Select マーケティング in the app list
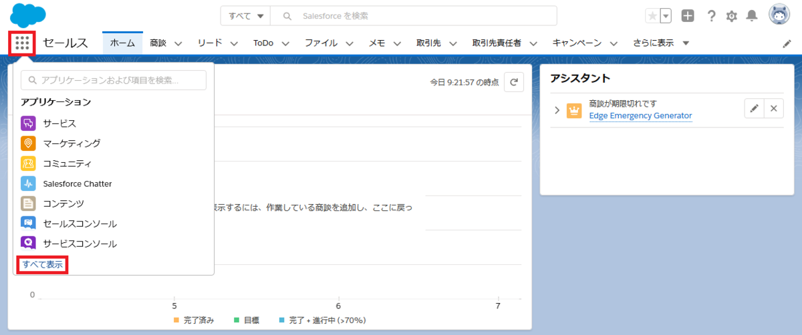The height and width of the screenshot is (335, 802). pyautogui.click(x=72, y=143)
